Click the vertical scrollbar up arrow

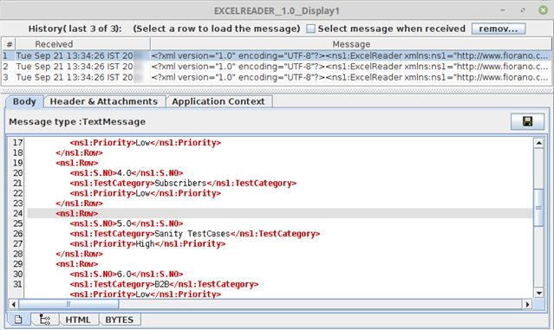(538, 143)
